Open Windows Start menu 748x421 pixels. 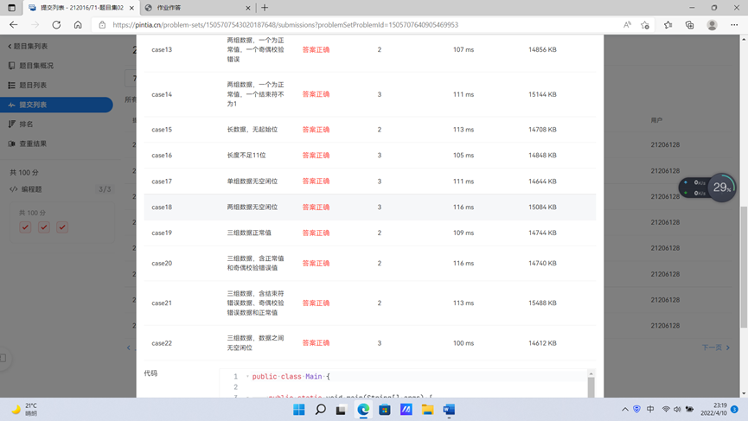tap(299, 410)
